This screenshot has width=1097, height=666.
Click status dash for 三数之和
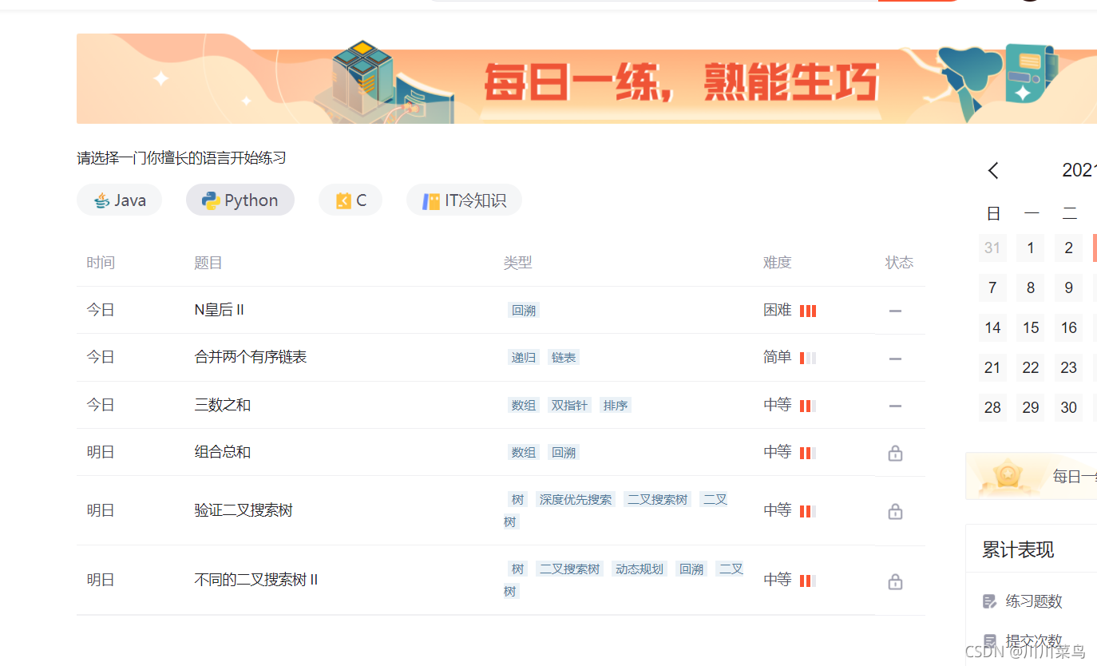click(x=895, y=406)
